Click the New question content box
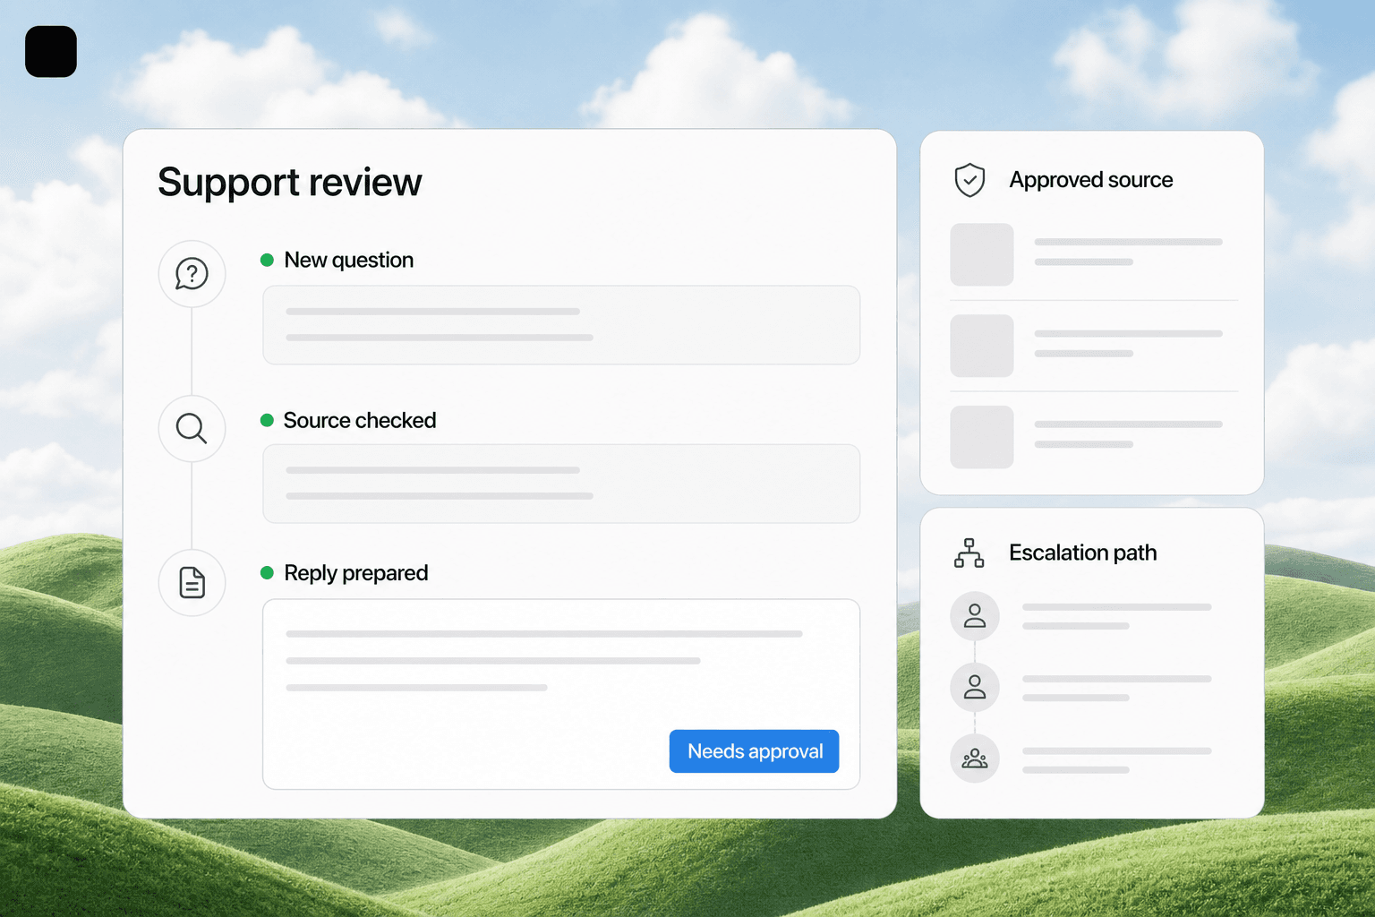The image size is (1375, 917). pos(561,325)
